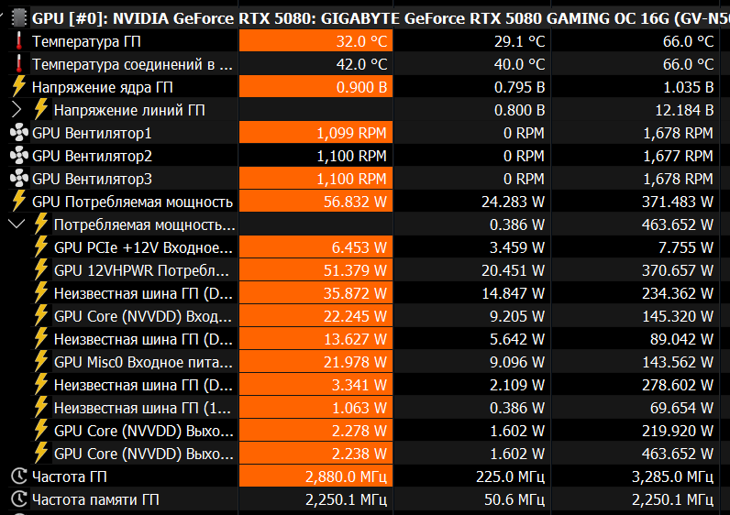Select the GPU Вентилятор3 row label
730x515 pixels.
click(x=92, y=179)
